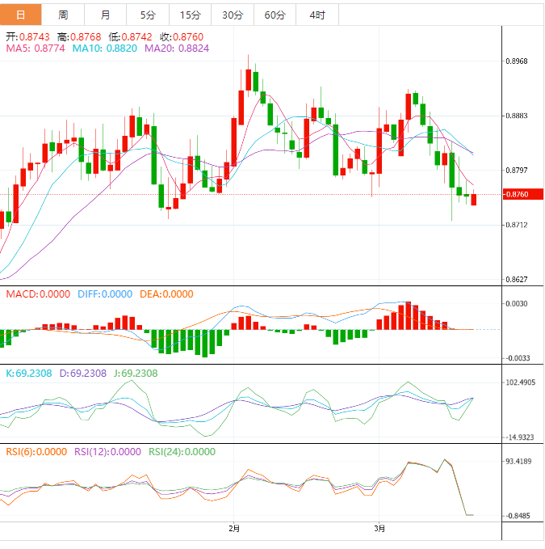This screenshot has width=545, height=549.
Task: Switch chart to 5分 interval
Action: click(148, 15)
